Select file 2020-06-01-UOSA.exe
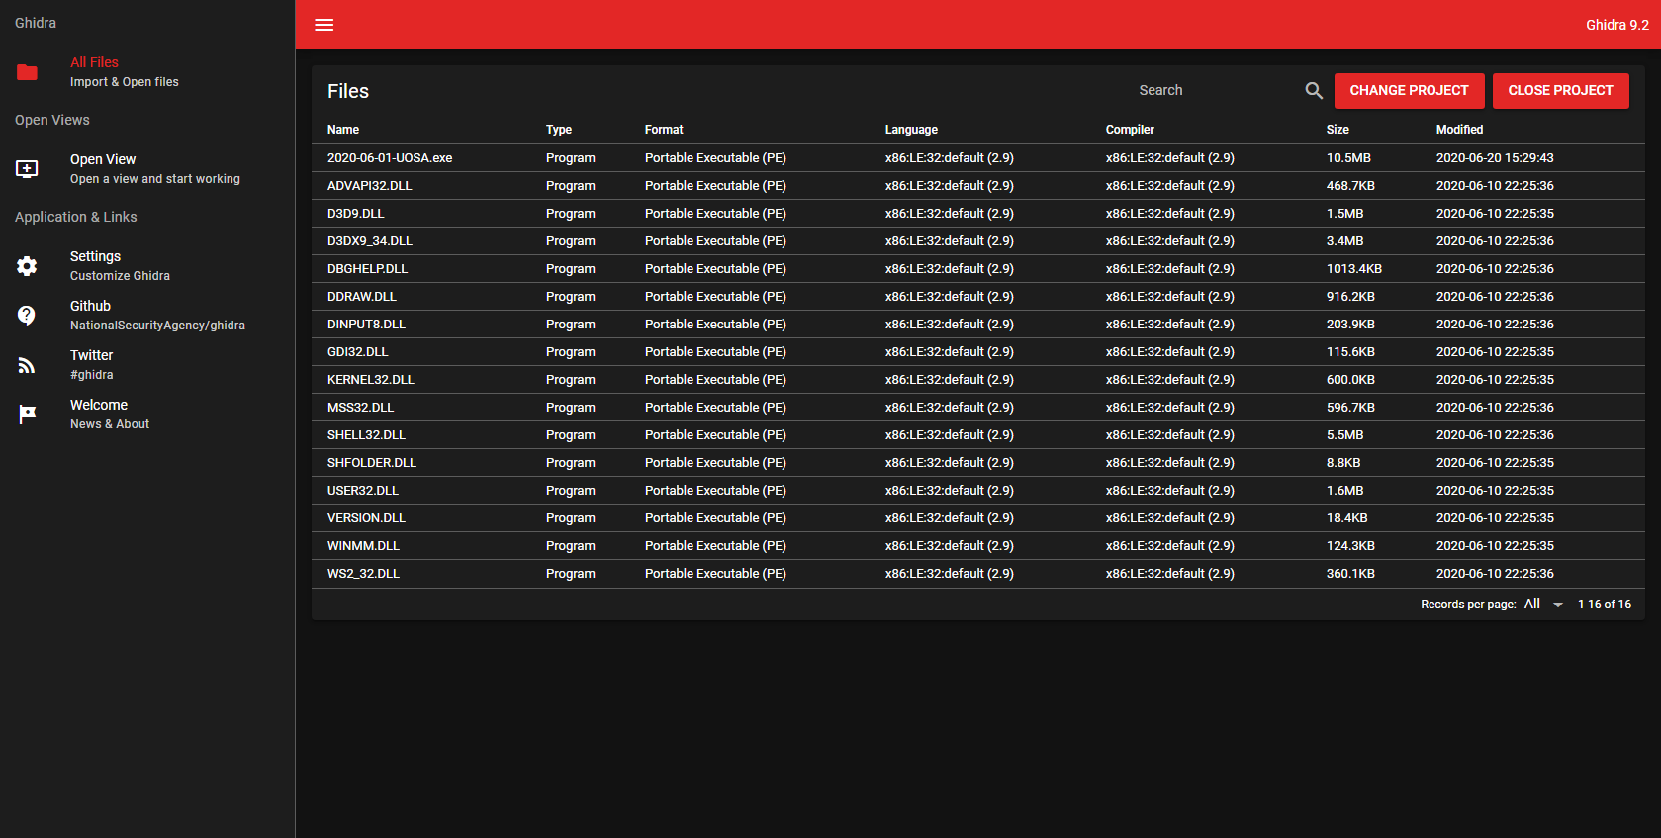The height and width of the screenshot is (838, 1661). pyautogui.click(x=390, y=158)
